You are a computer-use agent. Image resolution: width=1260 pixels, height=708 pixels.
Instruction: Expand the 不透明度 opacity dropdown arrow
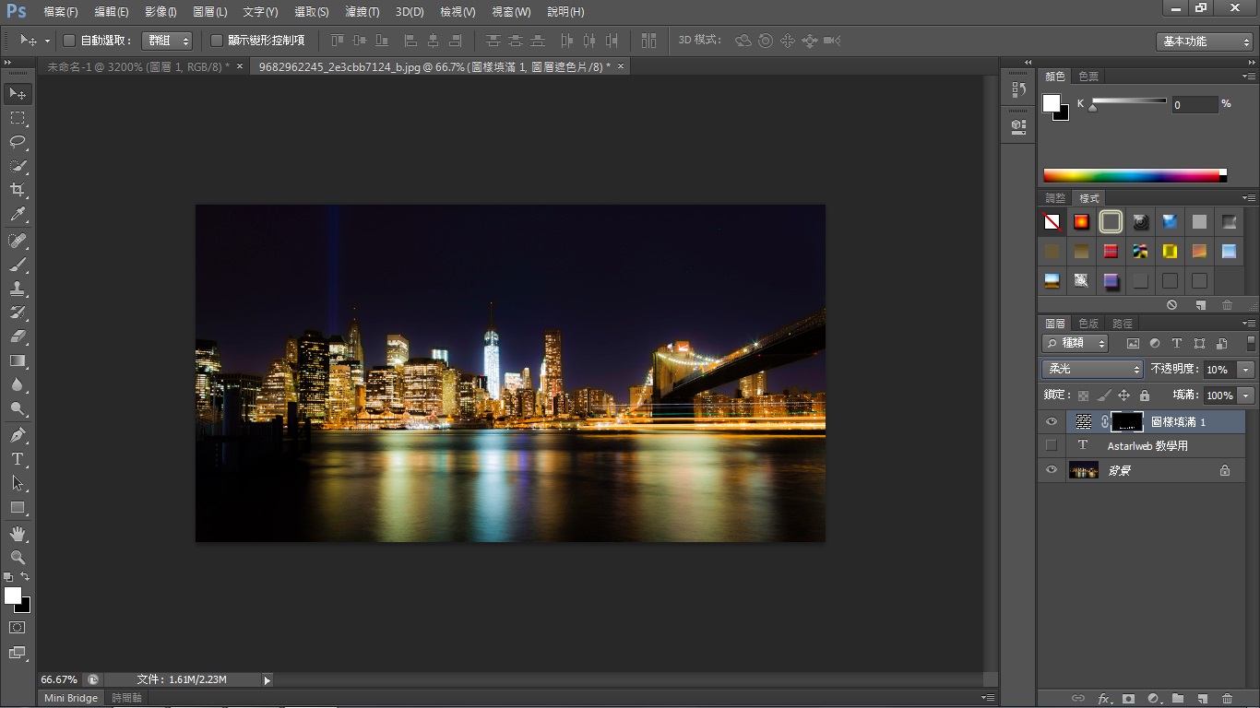tap(1246, 370)
